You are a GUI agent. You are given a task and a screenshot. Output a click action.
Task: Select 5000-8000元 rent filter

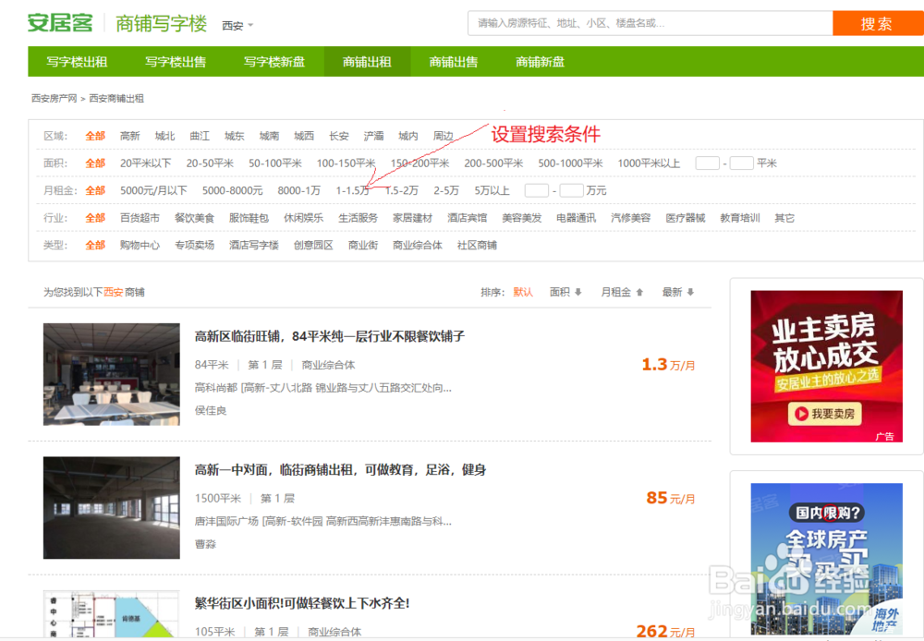click(232, 190)
